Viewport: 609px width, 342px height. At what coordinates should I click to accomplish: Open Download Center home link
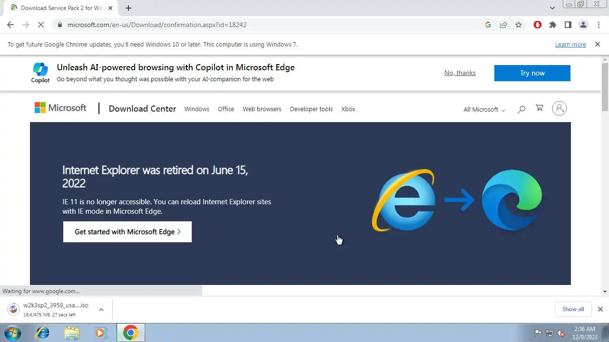[x=142, y=109]
